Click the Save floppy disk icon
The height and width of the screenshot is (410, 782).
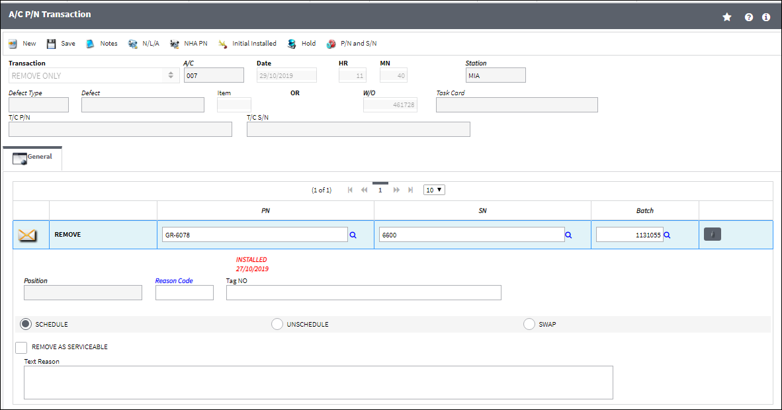pos(52,44)
